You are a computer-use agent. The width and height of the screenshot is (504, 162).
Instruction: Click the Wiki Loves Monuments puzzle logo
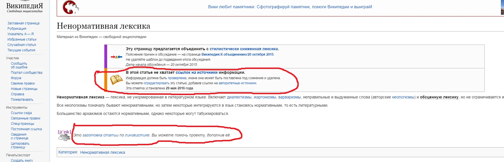pyautogui.click(x=71, y=7)
